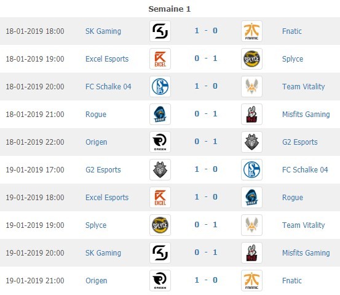Click the Splyce logo in 18-01 19:00 match
Image resolution: width=340 pixels, height=295 pixels.
pos(251,59)
